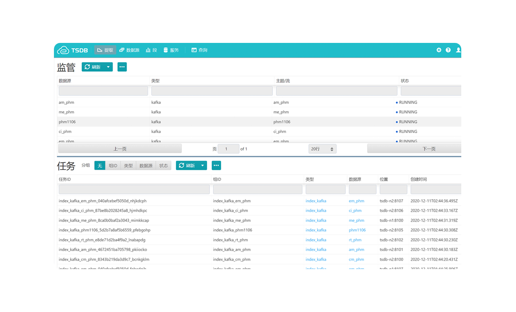Click the 组ID filter field
The width and height of the screenshot is (516, 312).
tap(258, 190)
